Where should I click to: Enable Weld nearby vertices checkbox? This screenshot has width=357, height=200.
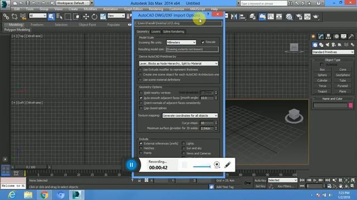click(141, 93)
